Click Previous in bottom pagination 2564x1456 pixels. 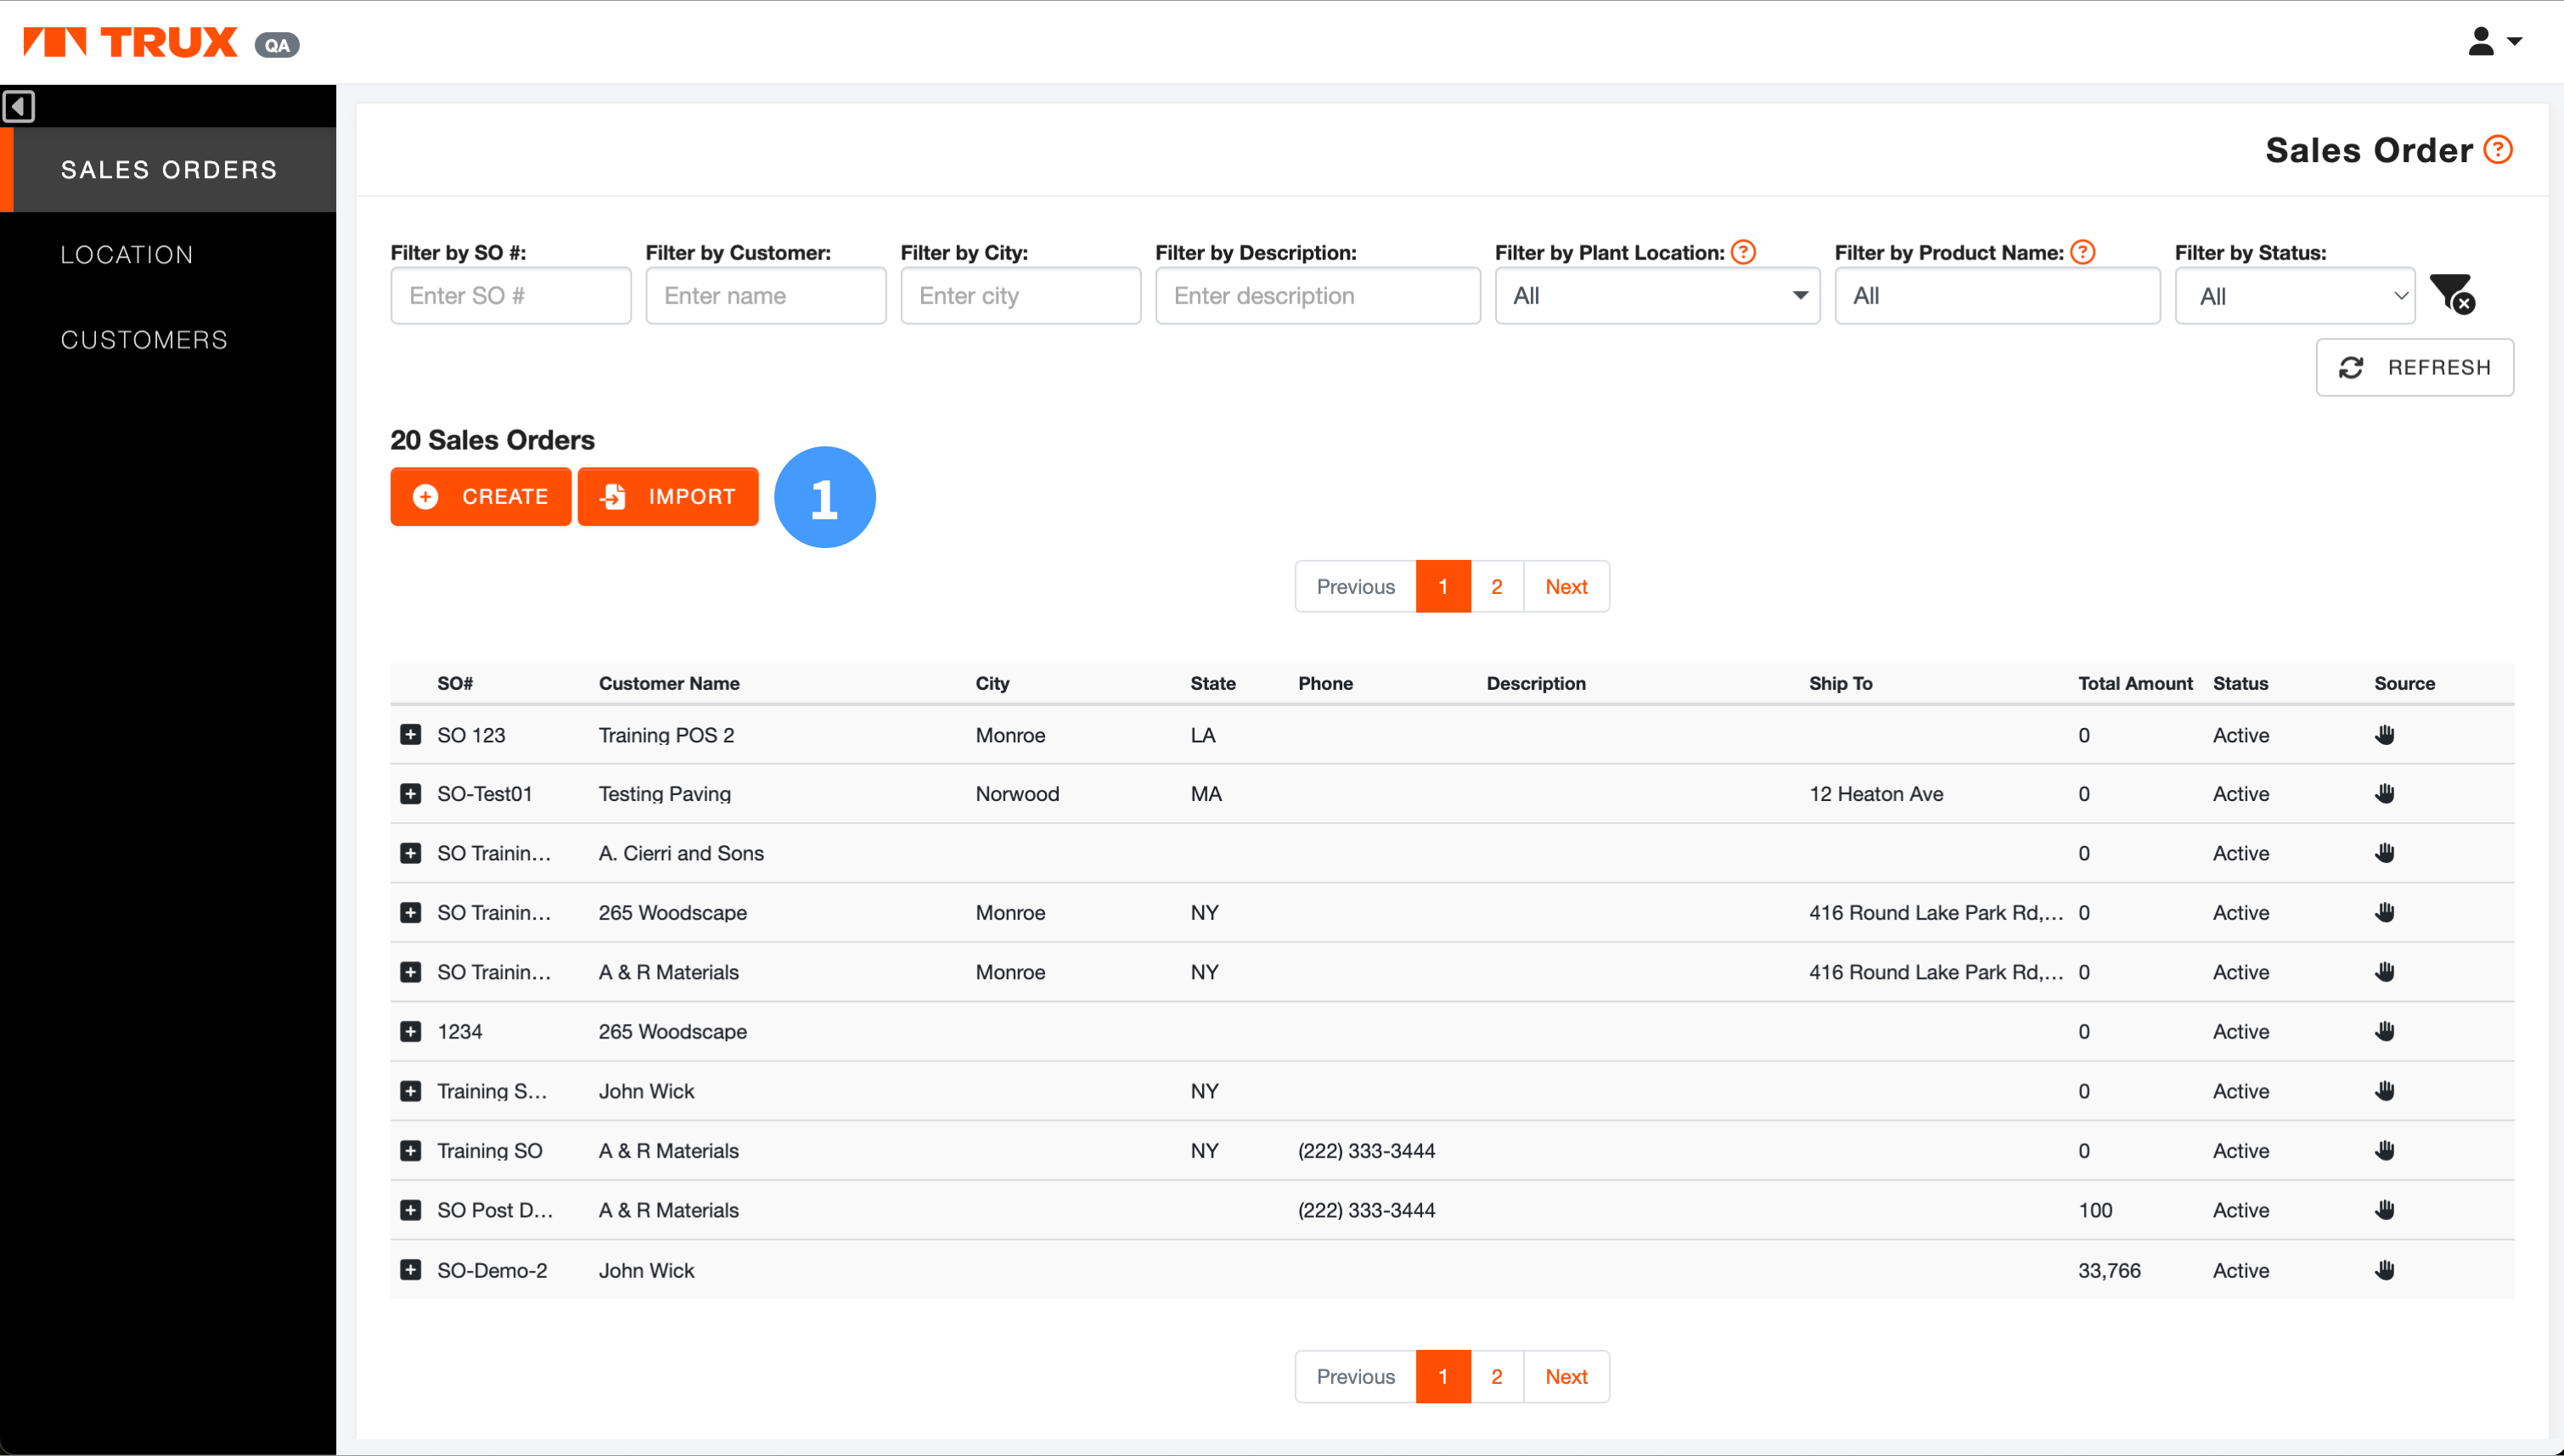coord(1356,1376)
